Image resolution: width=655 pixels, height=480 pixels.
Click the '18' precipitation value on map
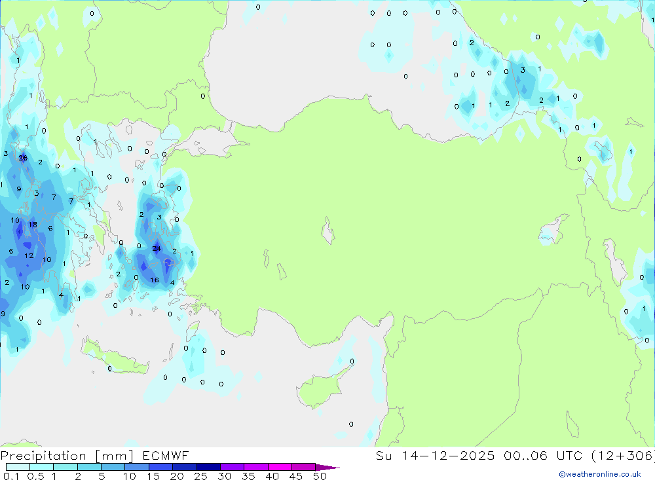pyautogui.click(x=33, y=225)
